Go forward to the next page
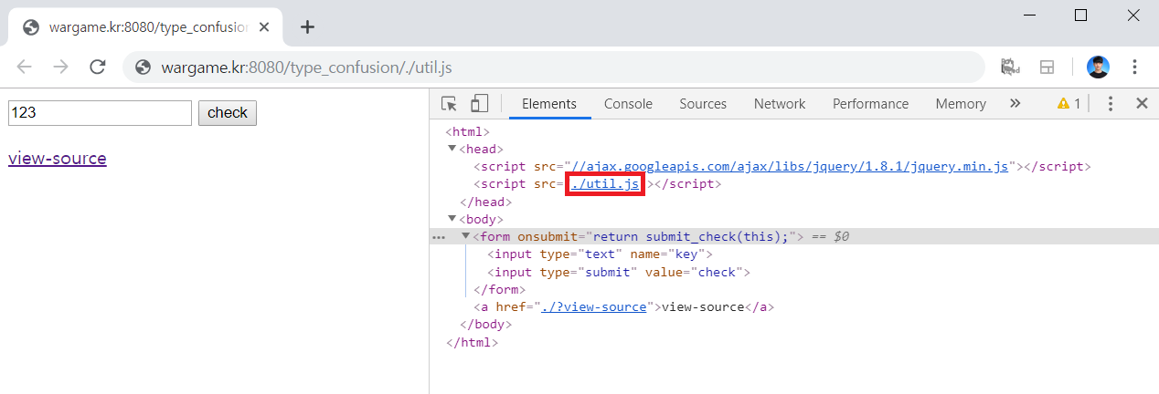 click(x=61, y=67)
